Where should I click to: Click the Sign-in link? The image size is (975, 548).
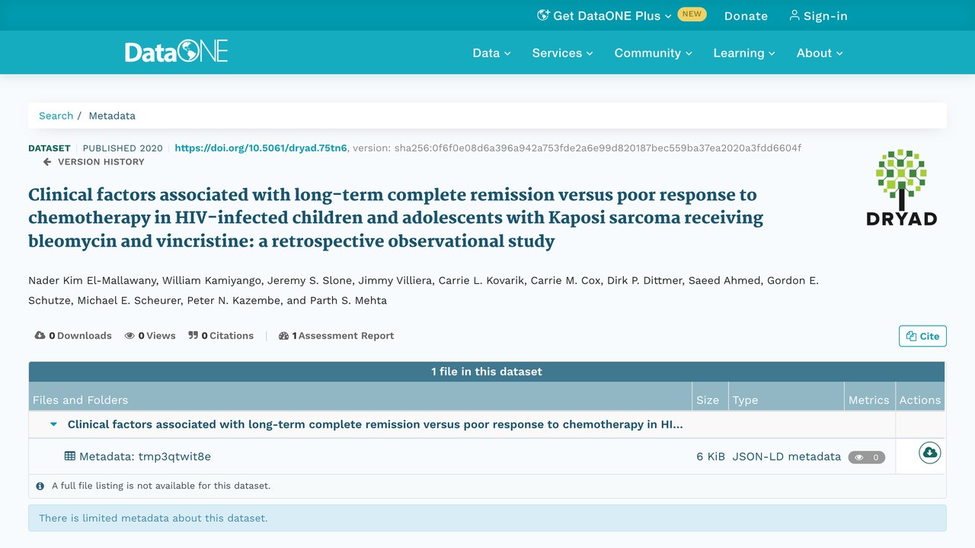click(x=818, y=15)
